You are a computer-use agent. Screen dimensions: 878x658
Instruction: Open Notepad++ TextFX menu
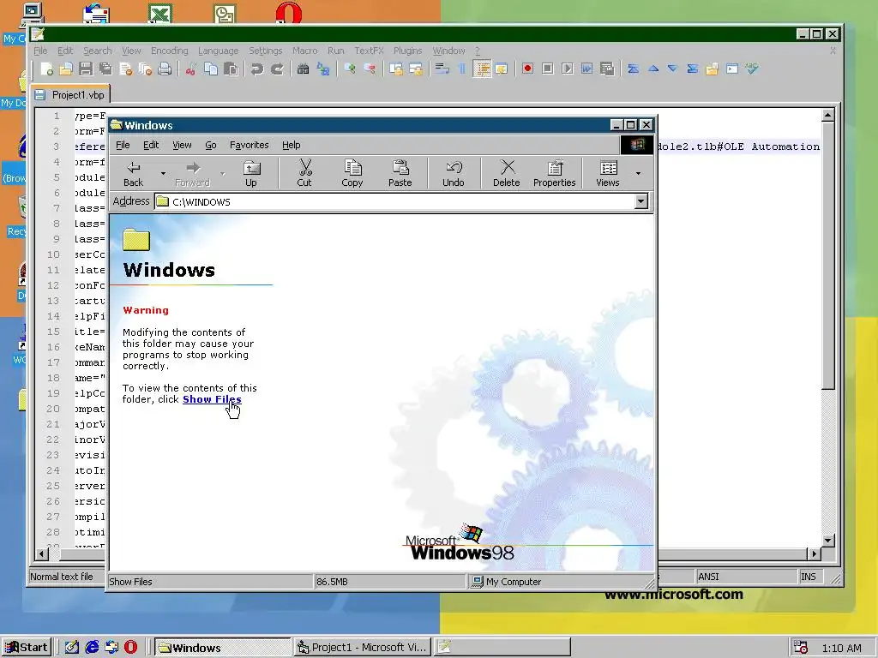click(369, 51)
